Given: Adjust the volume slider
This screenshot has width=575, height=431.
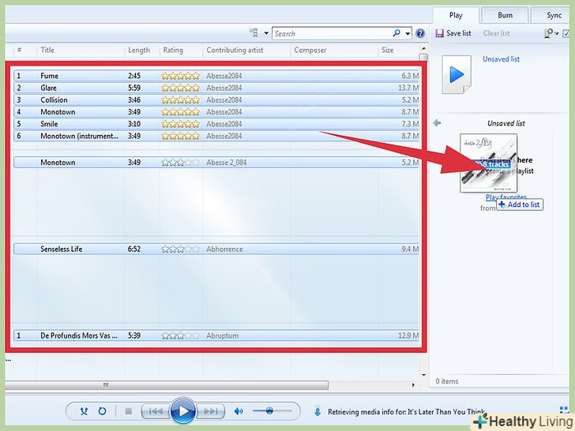Looking at the screenshot, I should pyautogui.click(x=270, y=411).
